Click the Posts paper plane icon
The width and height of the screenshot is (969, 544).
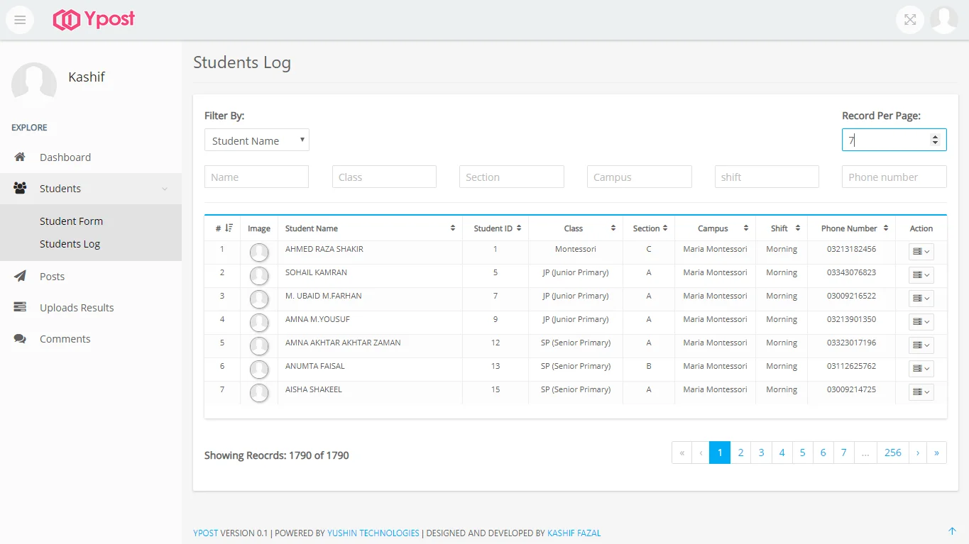point(20,277)
